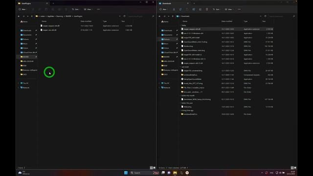This screenshot has width=313, height=176.
Task: Click Copy icon in Downloads window toolbar
Action: (x=180, y=9)
